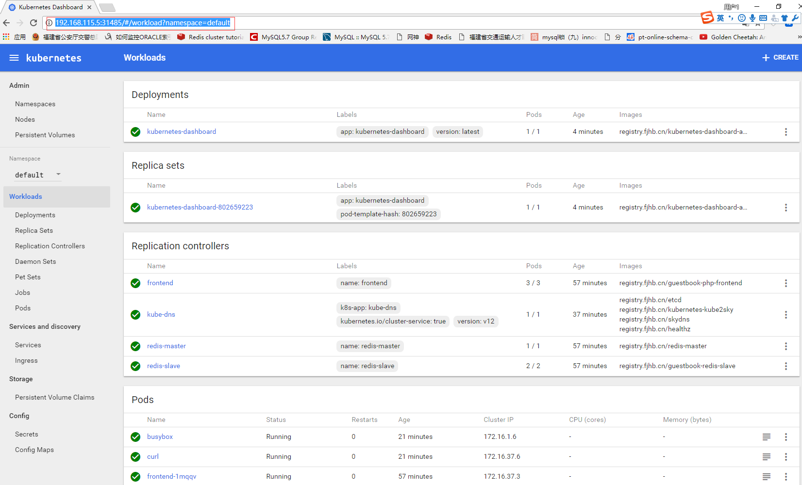Open actions menu for redis-master controller
Image resolution: width=802 pixels, height=485 pixels.
786,346
